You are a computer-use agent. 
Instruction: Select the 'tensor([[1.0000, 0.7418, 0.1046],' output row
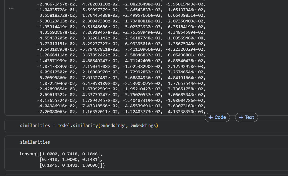(x=61, y=154)
